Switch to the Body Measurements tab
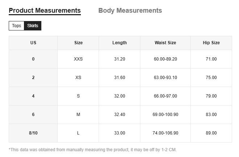The height and width of the screenshot is (157, 239). 130,11
